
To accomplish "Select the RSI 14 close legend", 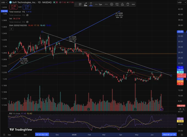I will coord(21,114).
